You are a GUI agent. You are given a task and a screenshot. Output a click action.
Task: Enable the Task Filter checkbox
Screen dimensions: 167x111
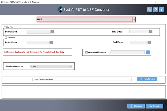click(6, 37)
